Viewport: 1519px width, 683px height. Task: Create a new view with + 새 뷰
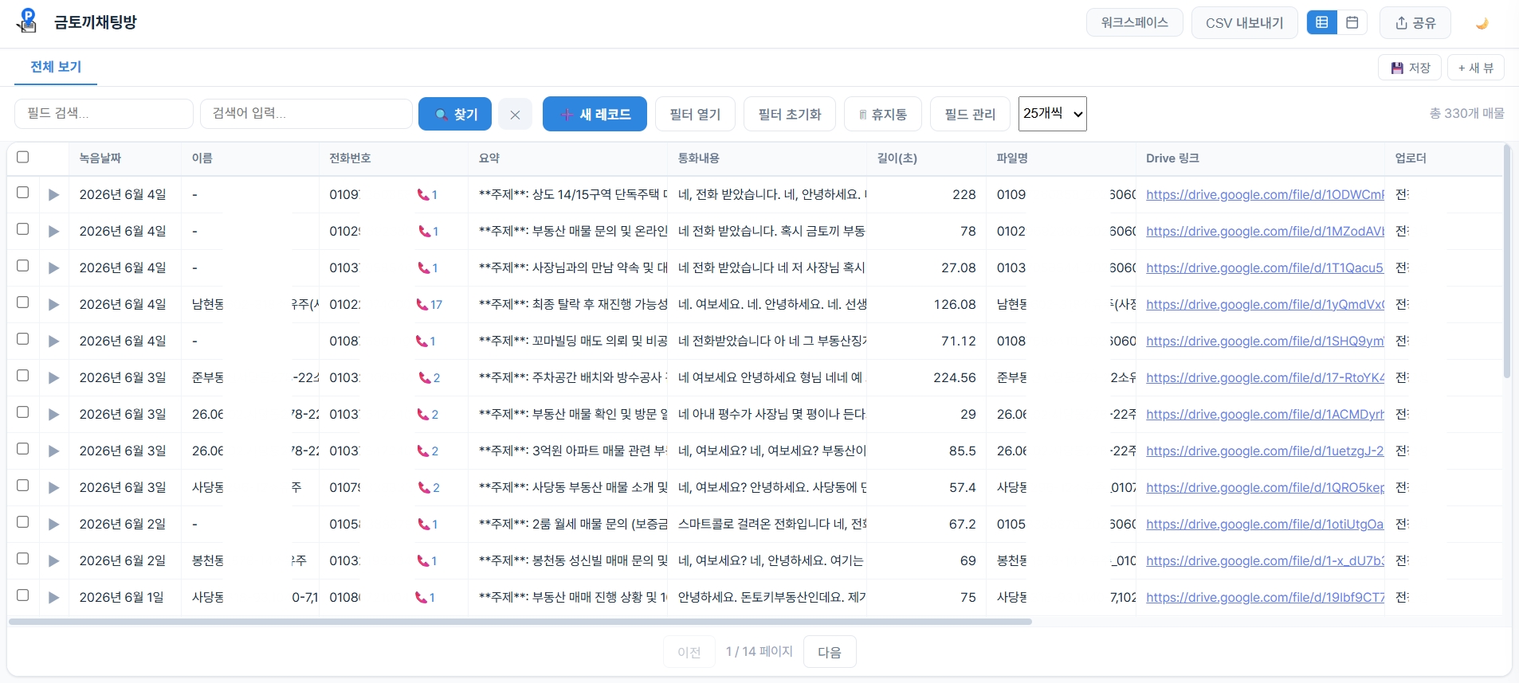coord(1476,68)
